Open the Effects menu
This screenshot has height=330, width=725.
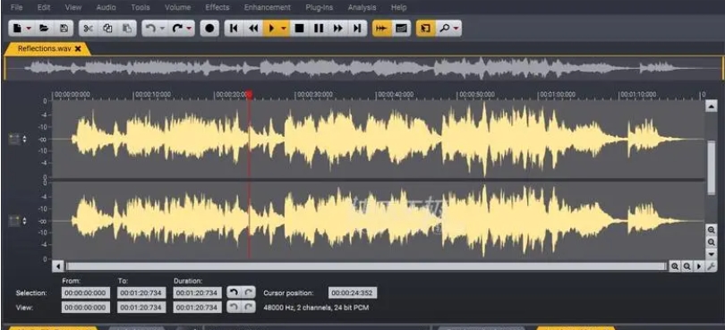[x=217, y=7]
